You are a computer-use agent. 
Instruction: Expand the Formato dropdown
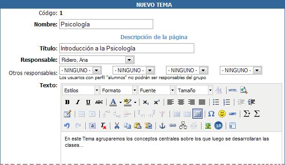119,90
